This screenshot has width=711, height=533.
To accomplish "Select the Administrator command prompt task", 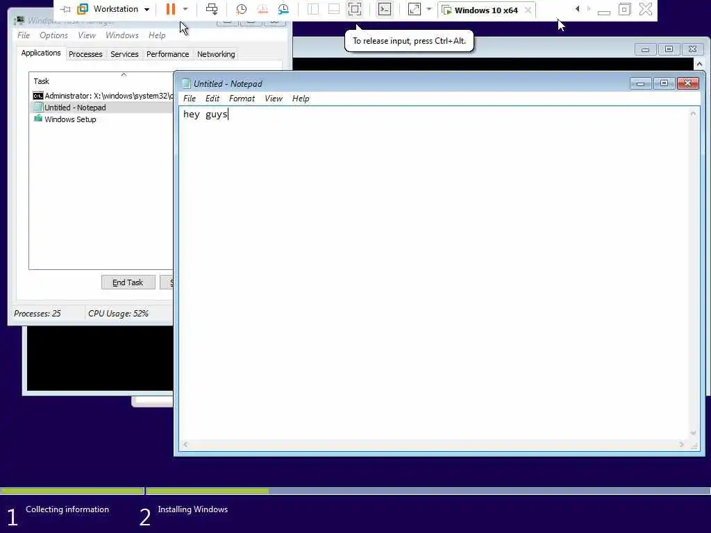I will 103,96.
